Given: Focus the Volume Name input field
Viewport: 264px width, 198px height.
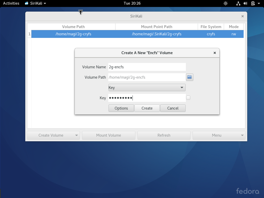Looking at the screenshot, I should coord(147,67).
